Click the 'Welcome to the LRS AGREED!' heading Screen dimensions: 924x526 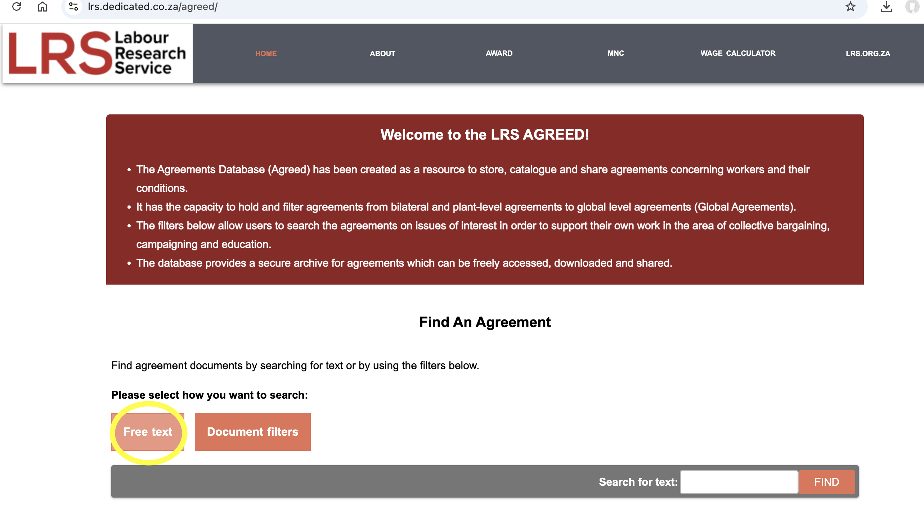point(485,135)
